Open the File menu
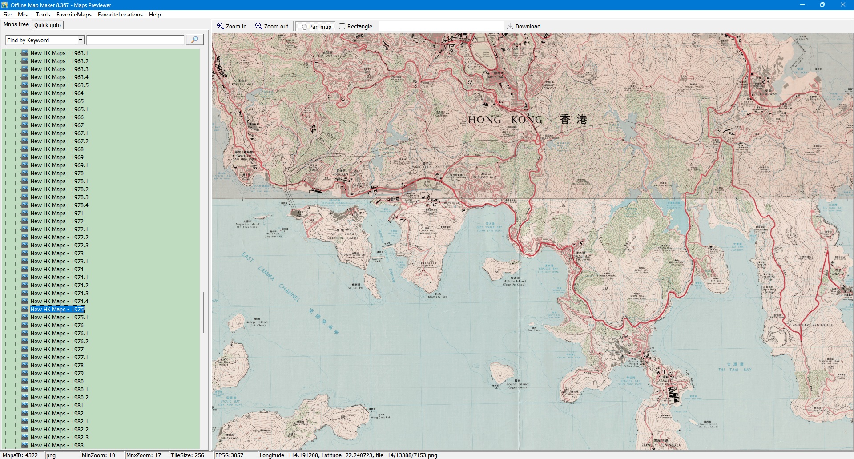854x459 pixels. tap(7, 15)
